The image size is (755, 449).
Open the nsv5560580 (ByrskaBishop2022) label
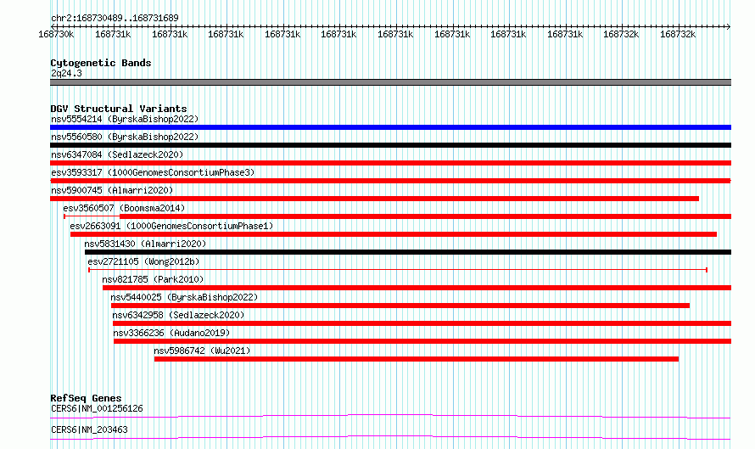(125, 137)
